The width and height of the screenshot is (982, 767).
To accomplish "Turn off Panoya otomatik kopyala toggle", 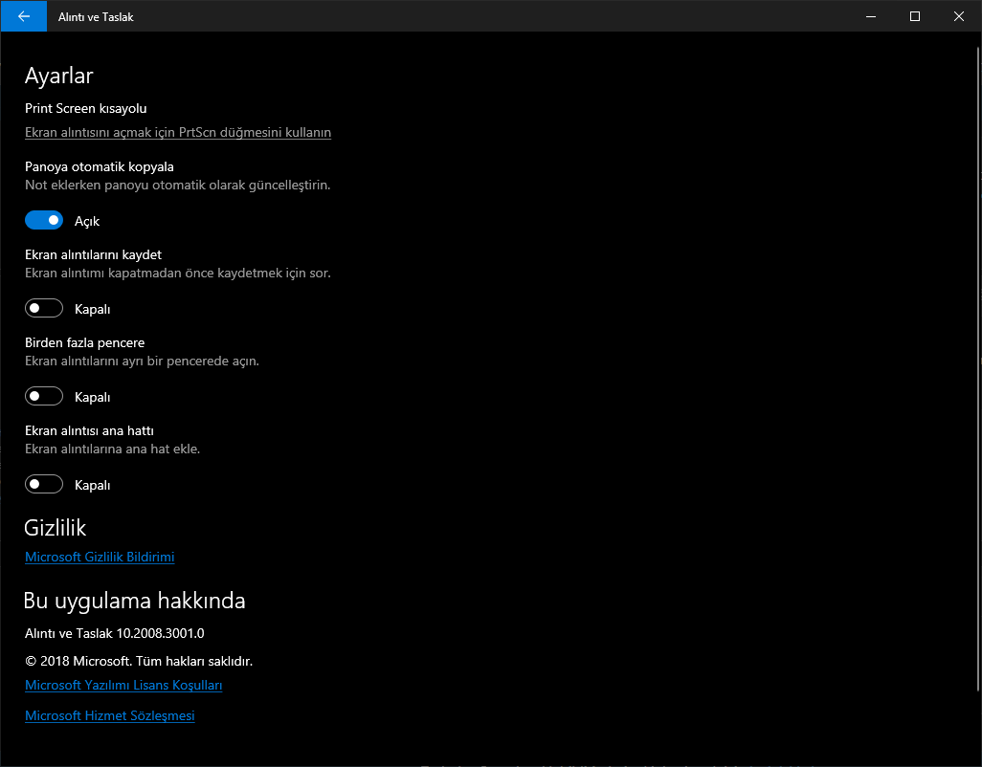I will point(44,220).
